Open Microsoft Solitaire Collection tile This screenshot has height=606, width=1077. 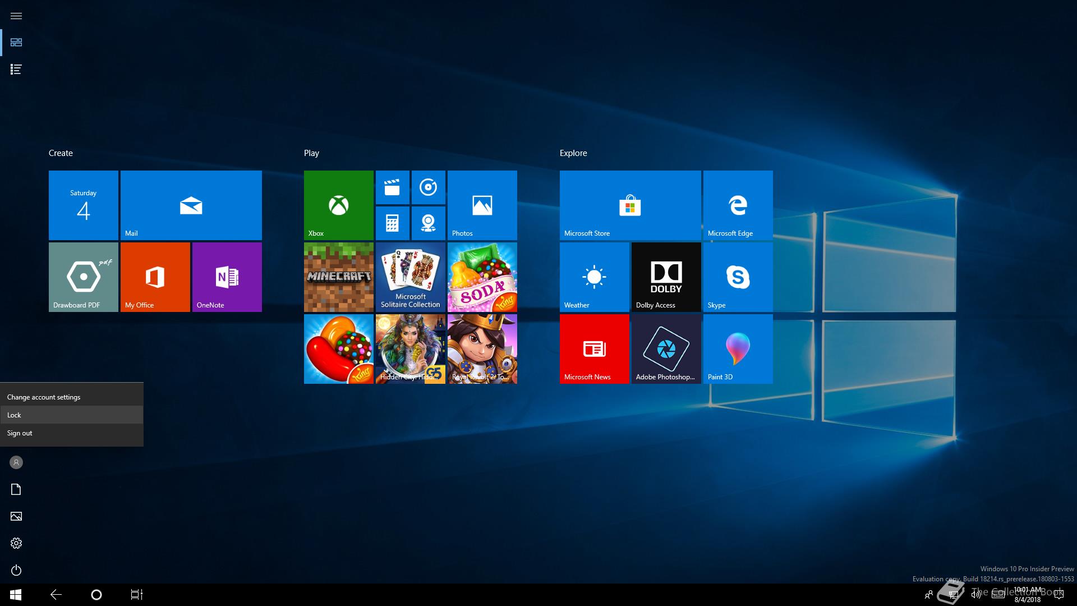coord(411,277)
